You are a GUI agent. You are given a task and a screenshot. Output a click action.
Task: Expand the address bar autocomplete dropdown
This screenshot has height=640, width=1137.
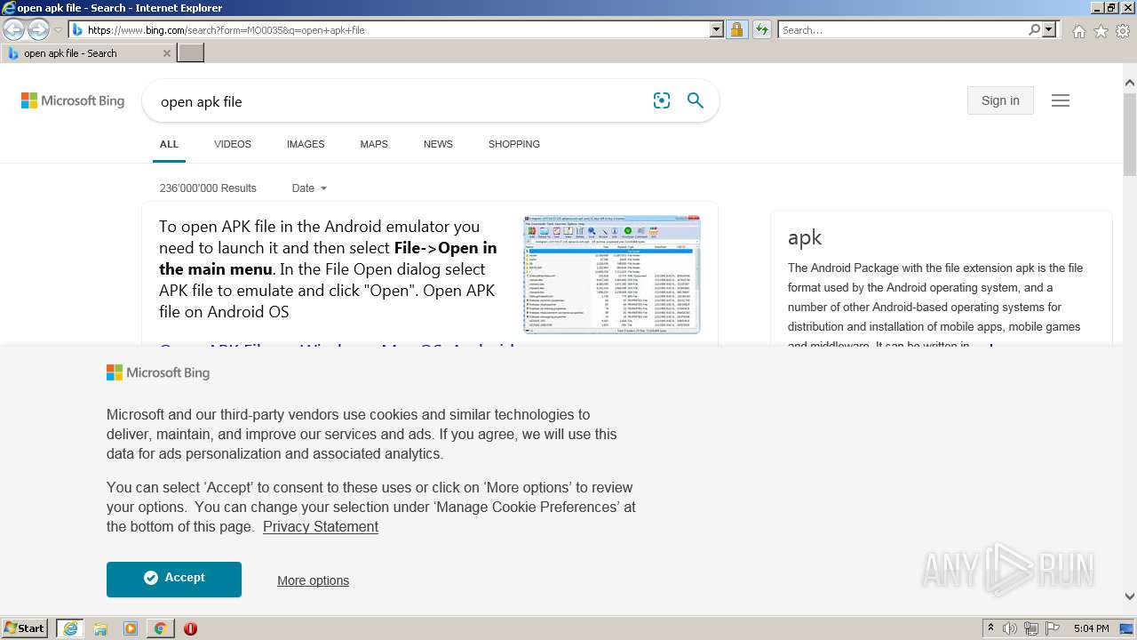(x=717, y=30)
